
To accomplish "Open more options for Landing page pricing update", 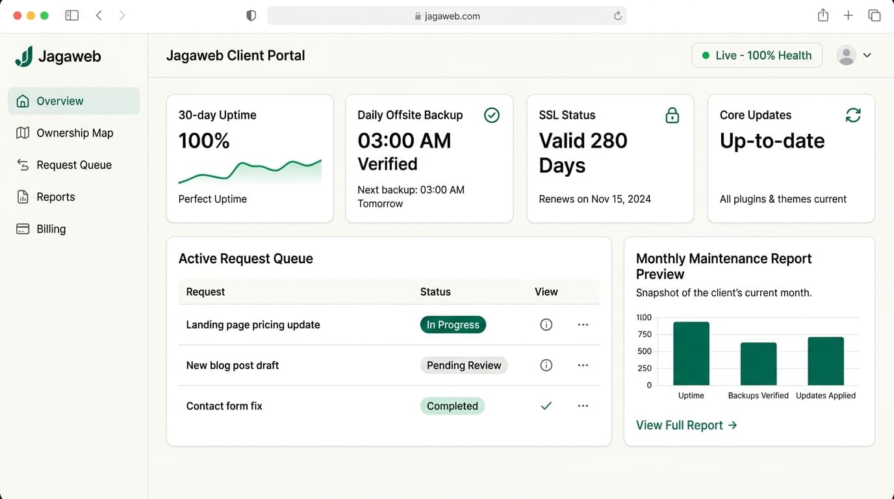I will (583, 324).
